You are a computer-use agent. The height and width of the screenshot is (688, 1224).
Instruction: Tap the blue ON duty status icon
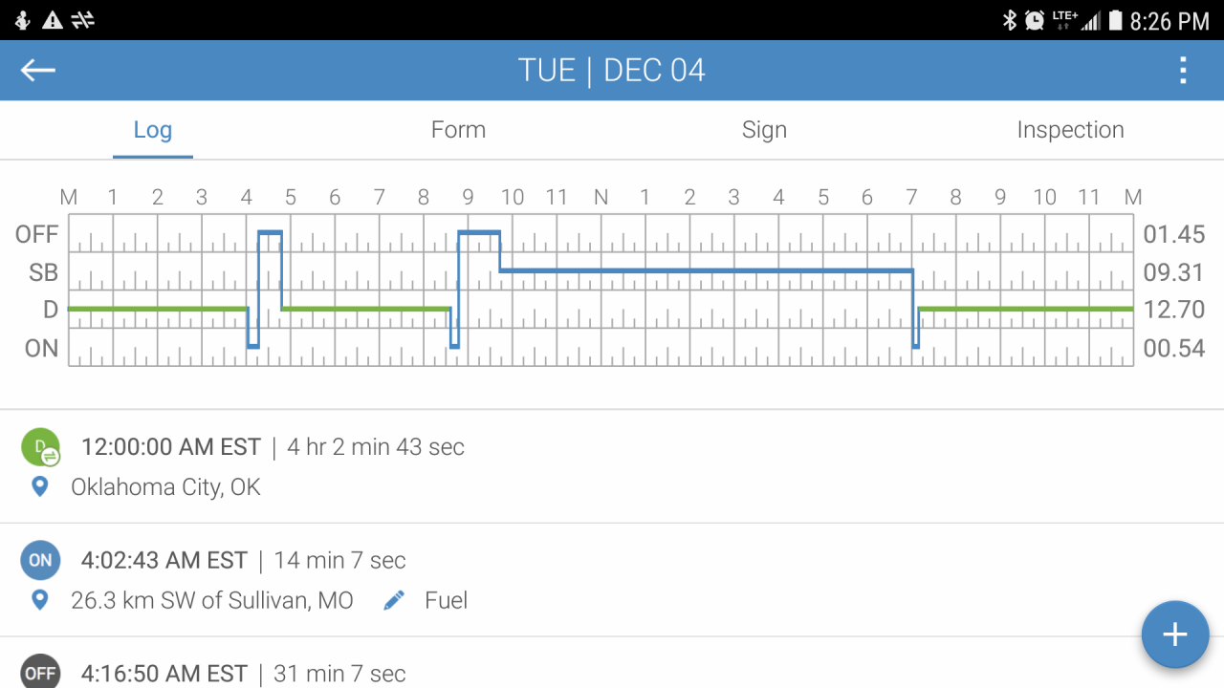[x=40, y=561]
